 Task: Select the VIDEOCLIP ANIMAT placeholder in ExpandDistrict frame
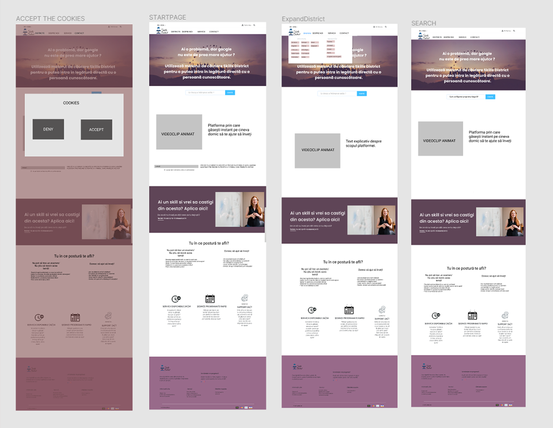(317, 150)
